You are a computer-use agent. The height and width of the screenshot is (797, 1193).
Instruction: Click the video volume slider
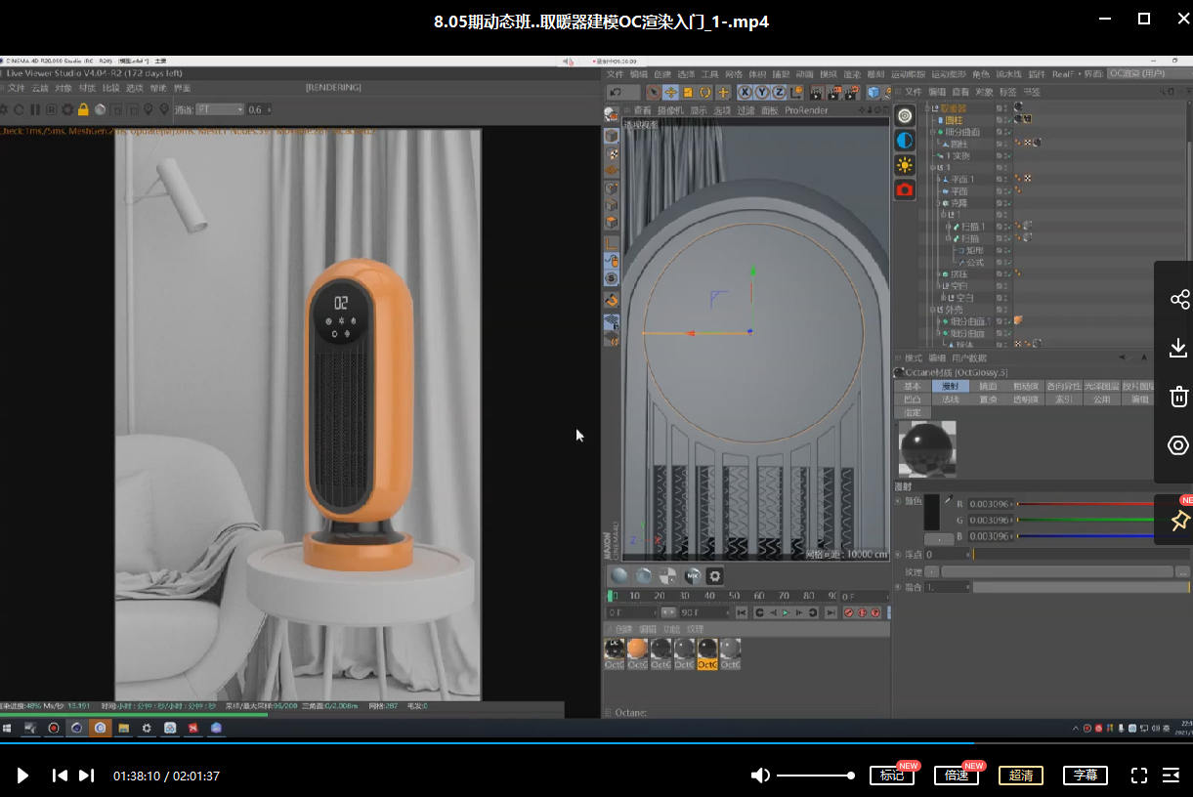point(816,776)
